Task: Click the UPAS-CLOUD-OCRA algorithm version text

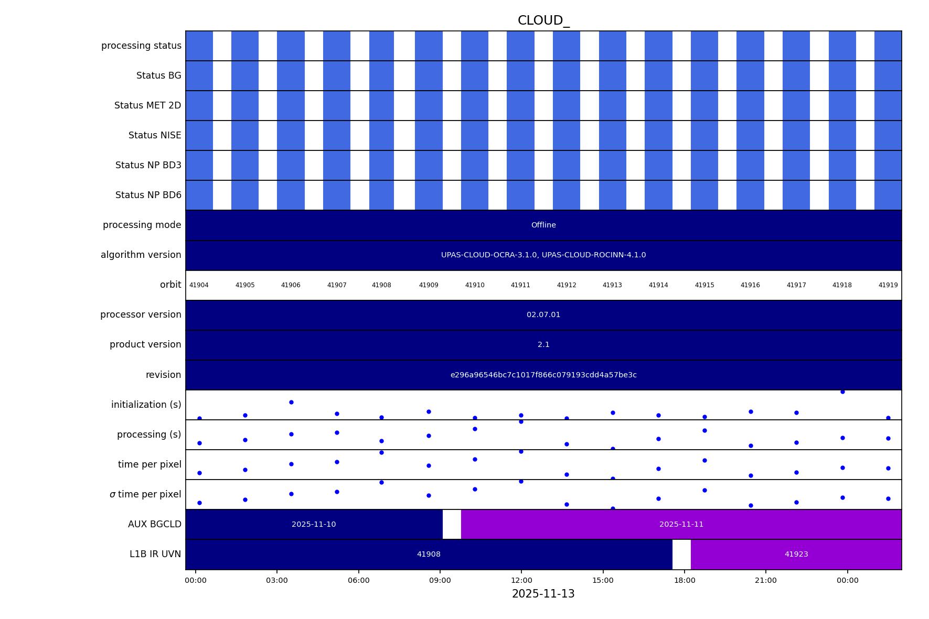Action: coord(543,255)
